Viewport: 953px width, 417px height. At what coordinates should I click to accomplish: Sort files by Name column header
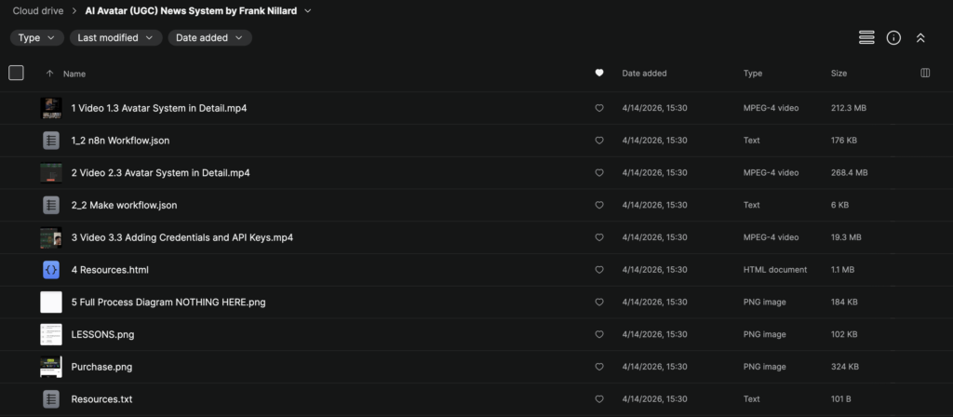[74, 73]
